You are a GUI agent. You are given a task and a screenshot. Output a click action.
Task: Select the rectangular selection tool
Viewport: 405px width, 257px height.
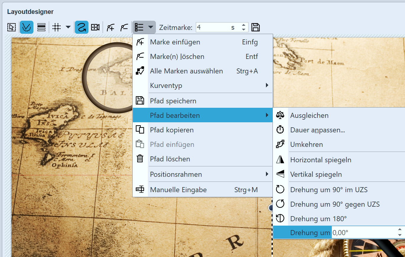pos(11,27)
